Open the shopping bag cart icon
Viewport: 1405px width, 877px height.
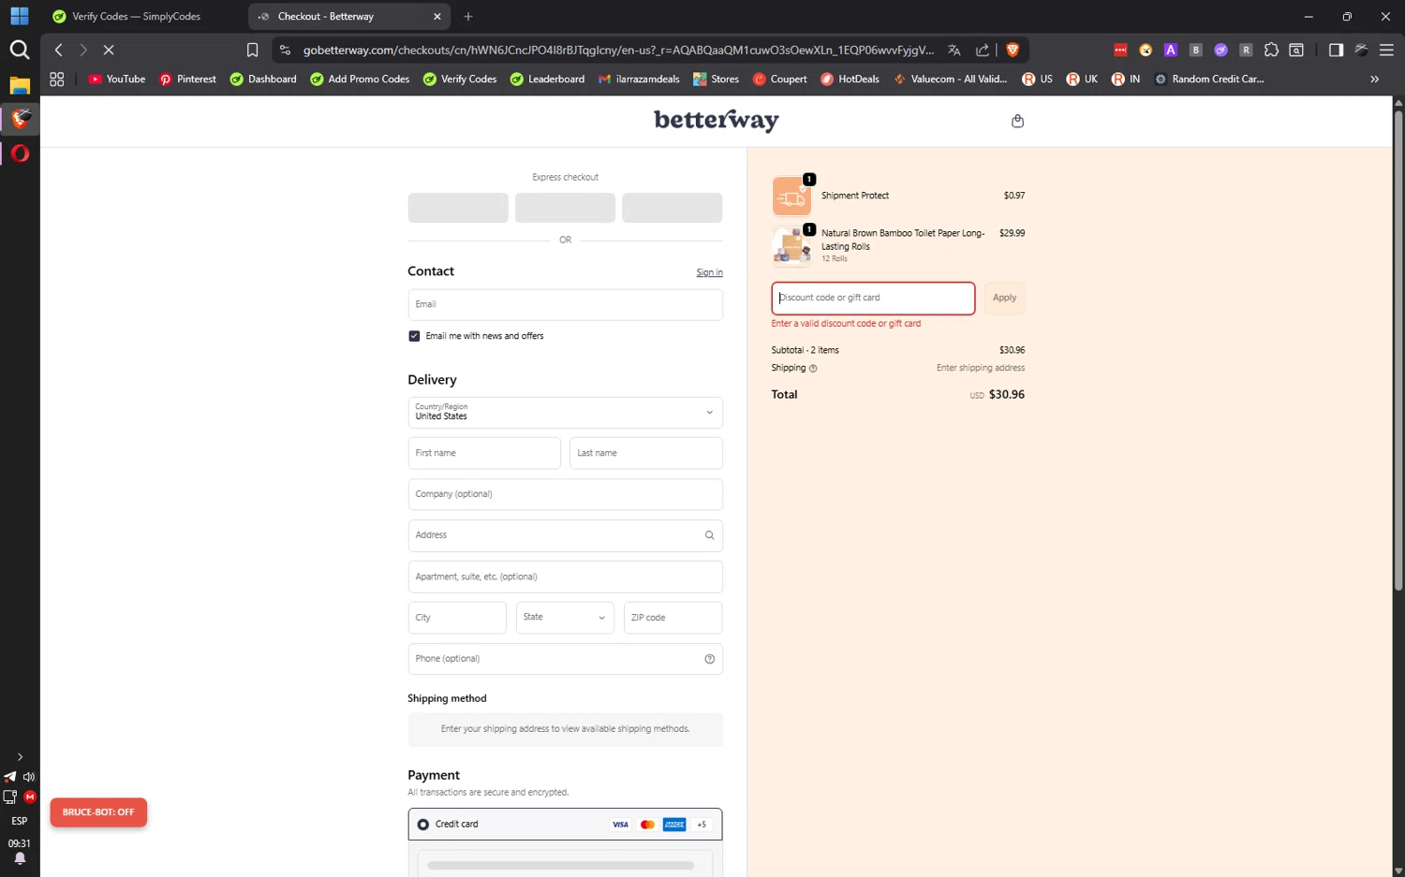(x=1018, y=121)
